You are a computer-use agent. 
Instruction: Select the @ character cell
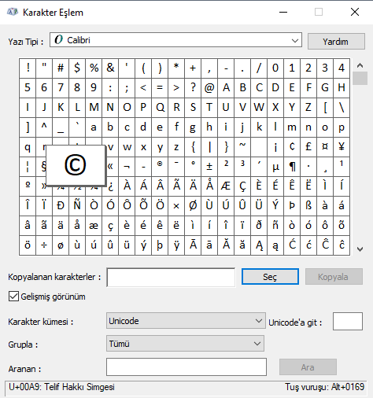point(209,88)
